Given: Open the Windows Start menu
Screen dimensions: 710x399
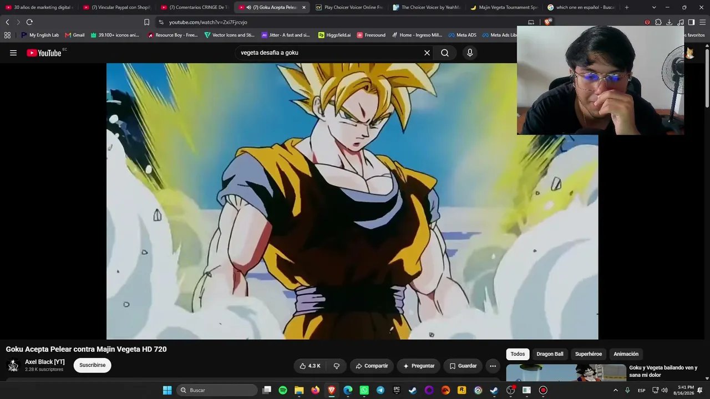Looking at the screenshot, I should point(167,390).
